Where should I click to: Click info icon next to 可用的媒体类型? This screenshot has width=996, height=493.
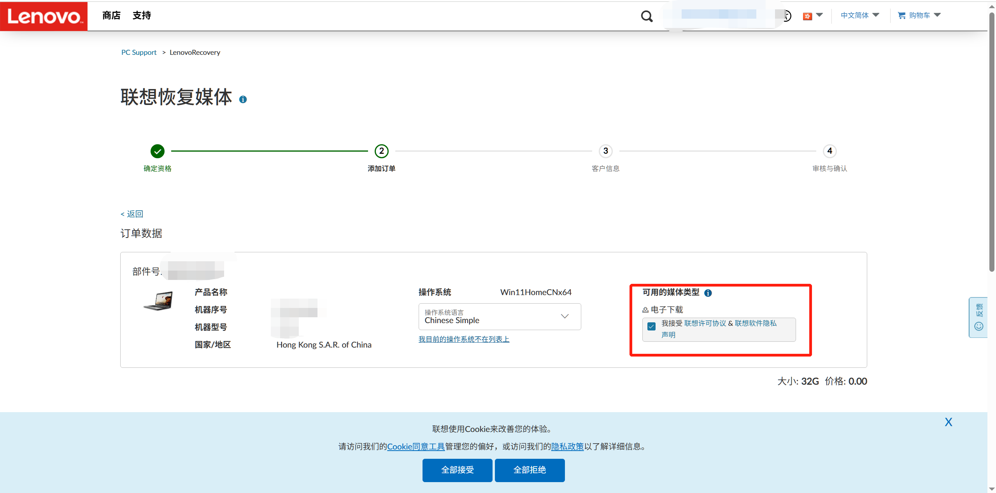(x=708, y=293)
